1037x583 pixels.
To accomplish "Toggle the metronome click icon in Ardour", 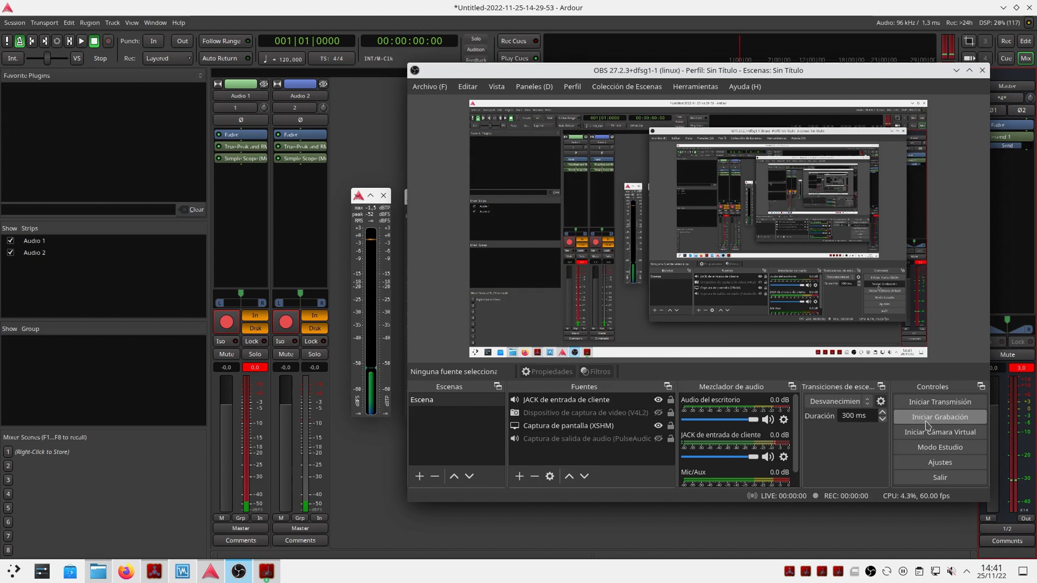I will [x=19, y=41].
